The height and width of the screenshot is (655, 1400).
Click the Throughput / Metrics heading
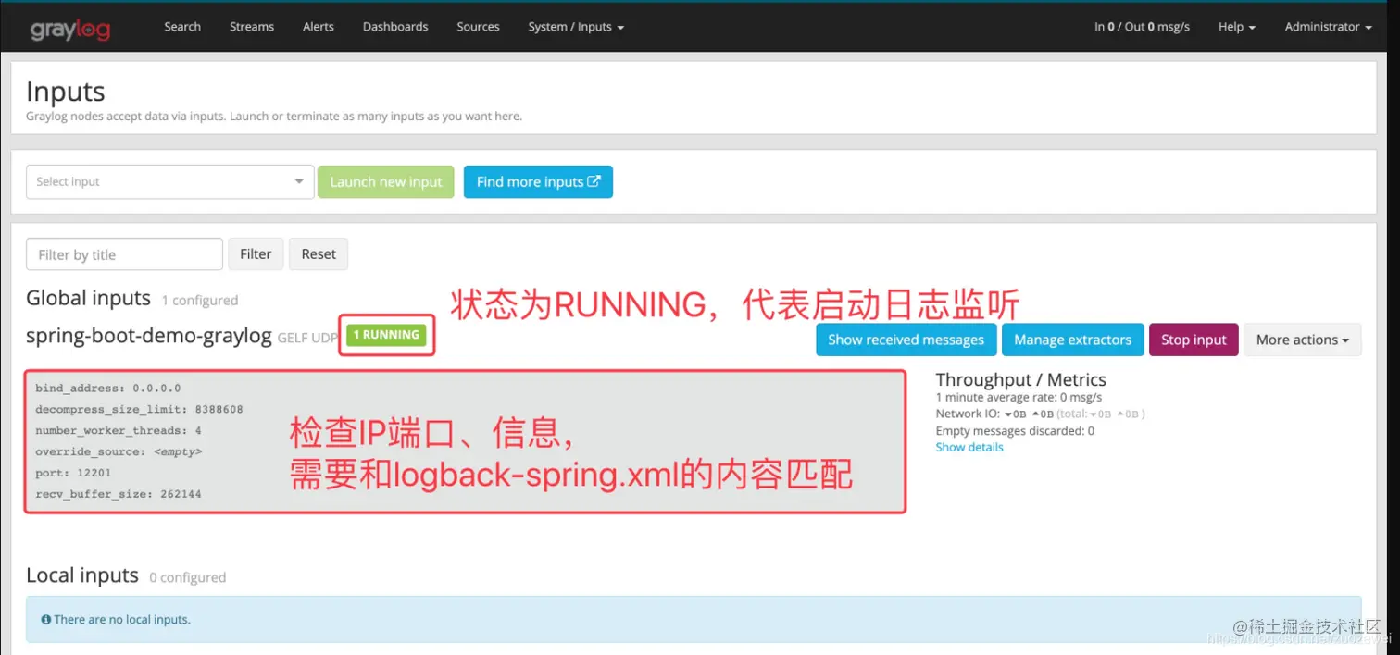pos(1020,379)
